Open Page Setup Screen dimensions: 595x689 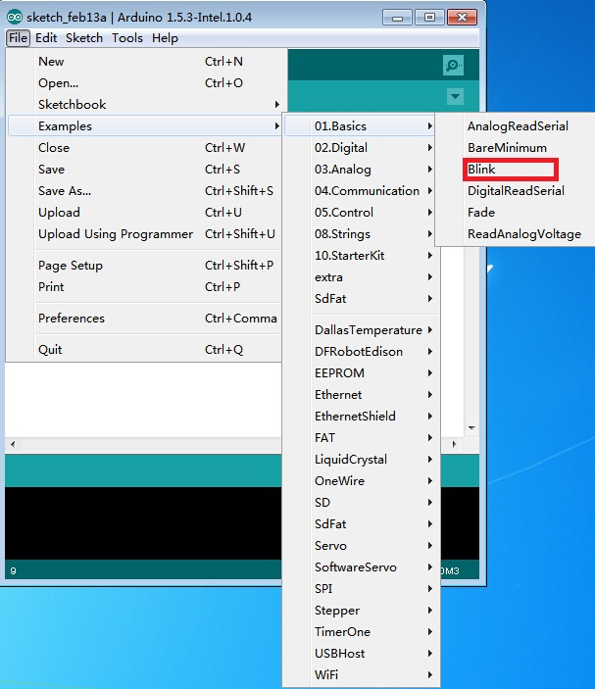pyautogui.click(x=144, y=265)
